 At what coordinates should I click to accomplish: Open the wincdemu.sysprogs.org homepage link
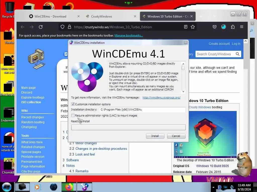[161, 97]
